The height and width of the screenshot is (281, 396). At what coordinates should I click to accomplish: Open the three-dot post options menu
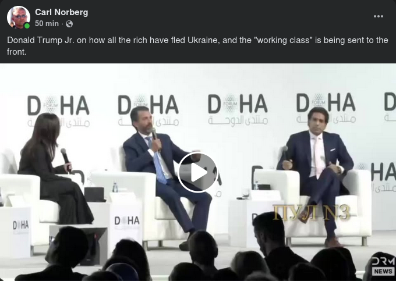click(379, 16)
